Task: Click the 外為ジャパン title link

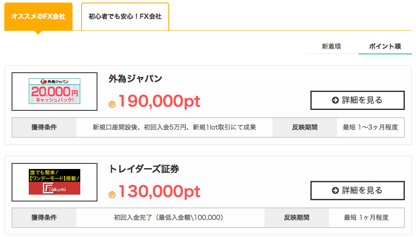Action: pos(135,79)
